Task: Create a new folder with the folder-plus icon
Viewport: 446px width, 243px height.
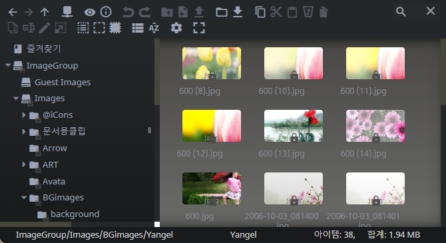Action: pyautogui.click(x=167, y=12)
